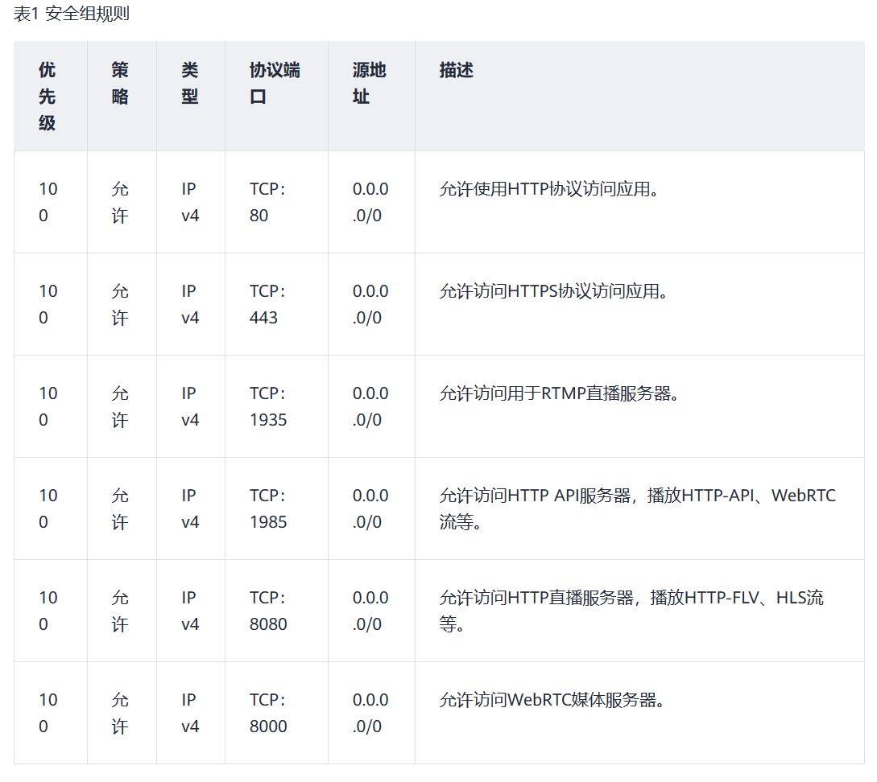This screenshot has height=782, width=877.
Task: Click the TCP: 1985 port cell
Action: [x=267, y=508]
